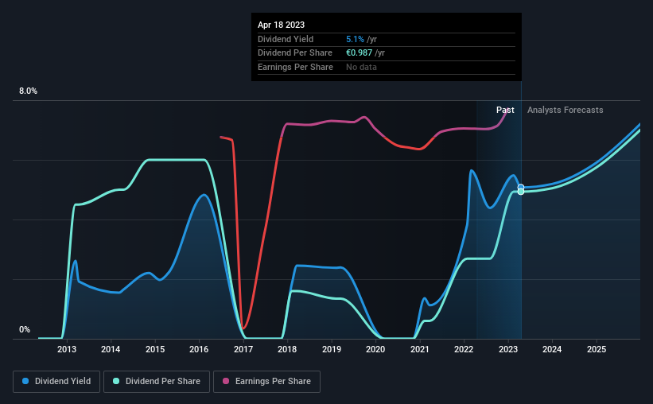The width and height of the screenshot is (653, 404).
Task: Click the 0% y-axis label
Action: tap(25, 329)
